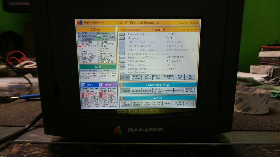This screenshot has height=157, width=280.
Task: Open PRESETS in Function Group
Action: click(x=179, y=91)
